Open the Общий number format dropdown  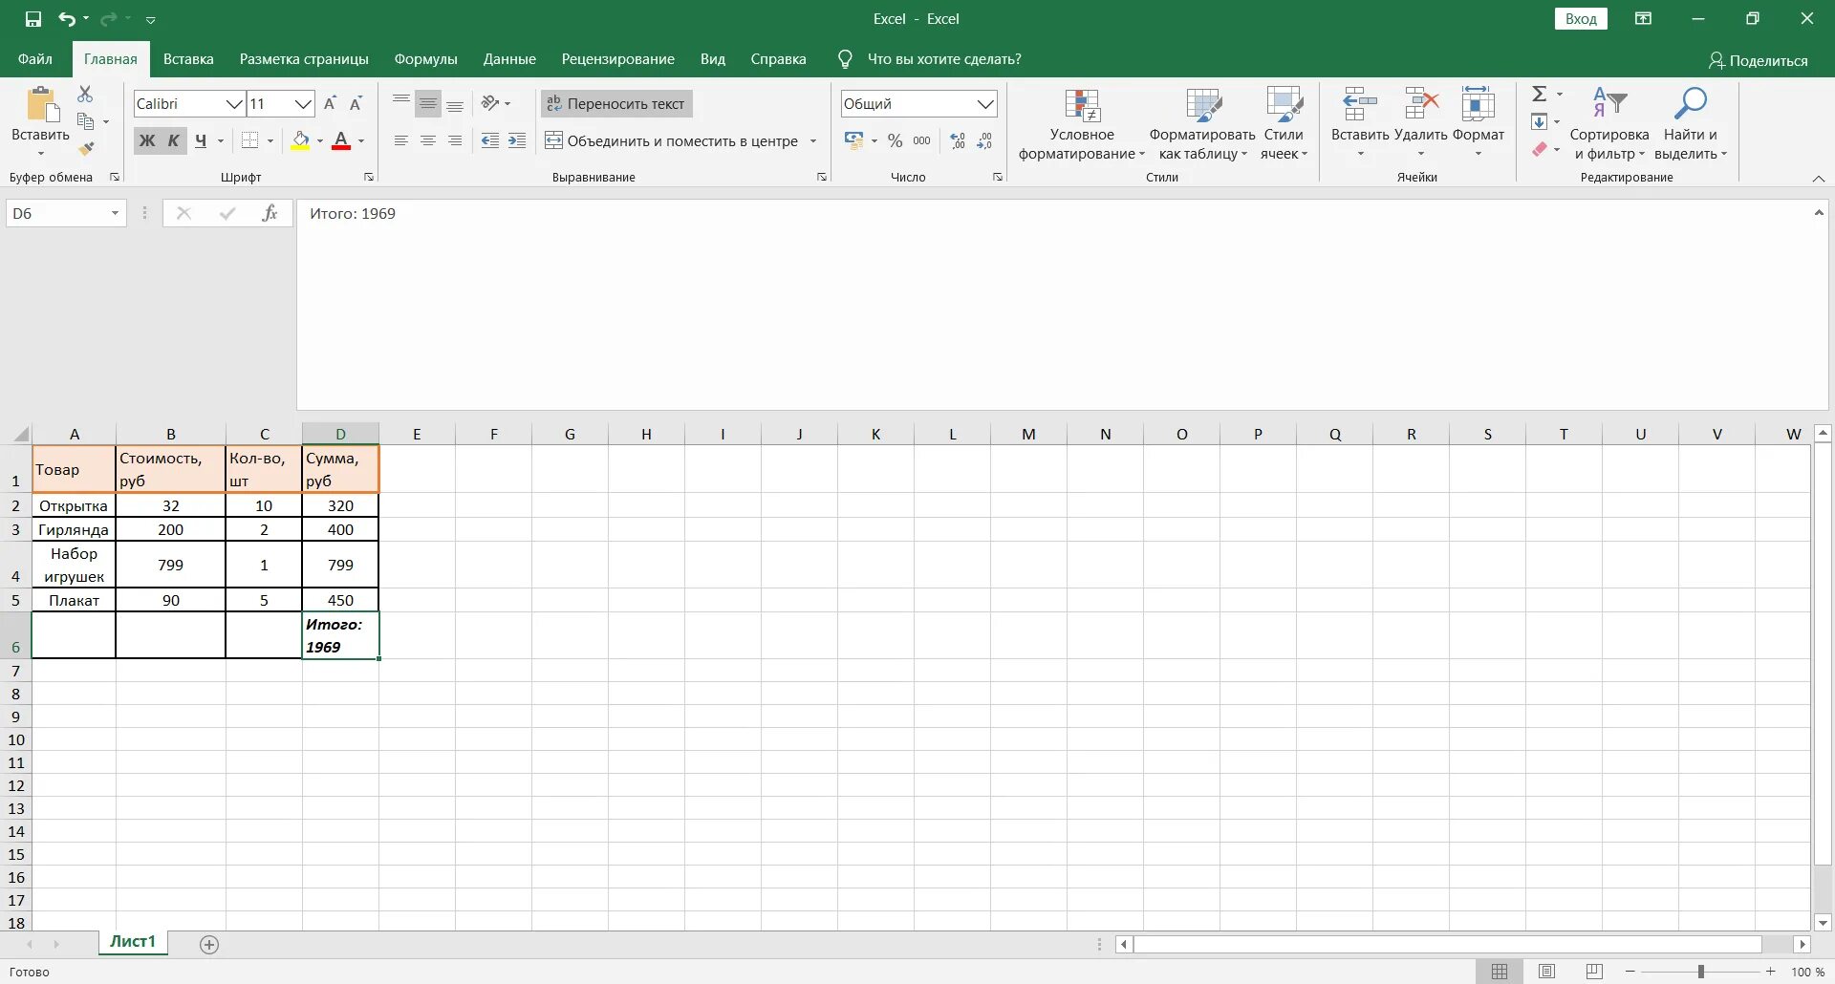coord(985,103)
